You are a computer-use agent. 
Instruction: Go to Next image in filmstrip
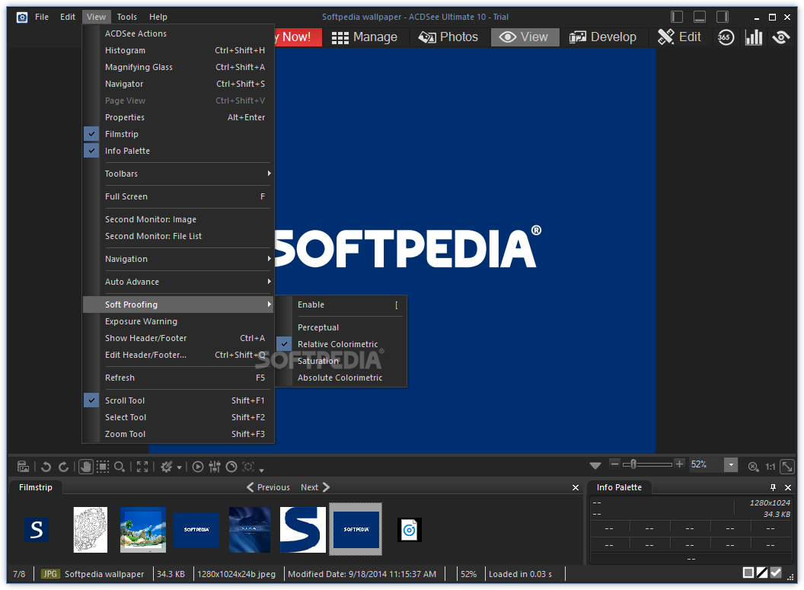pyautogui.click(x=315, y=487)
